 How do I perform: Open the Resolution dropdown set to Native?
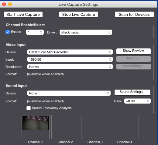[x=70, y=67]
